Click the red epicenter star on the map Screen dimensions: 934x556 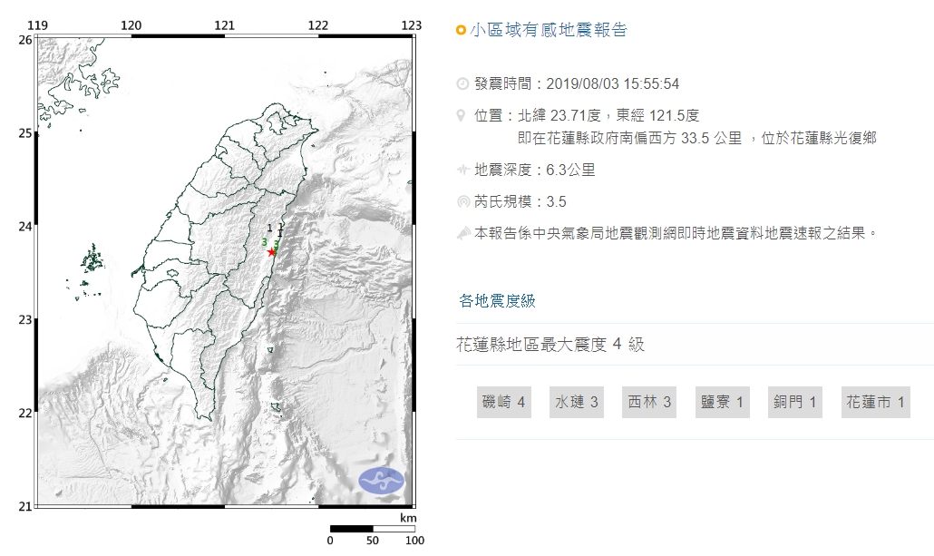pos(272,252)
